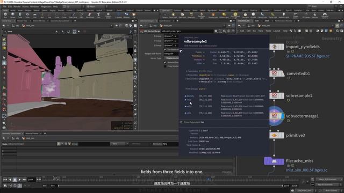Open the Vector Type dropdown
This screenshot has height=193, width=344.
171,58
